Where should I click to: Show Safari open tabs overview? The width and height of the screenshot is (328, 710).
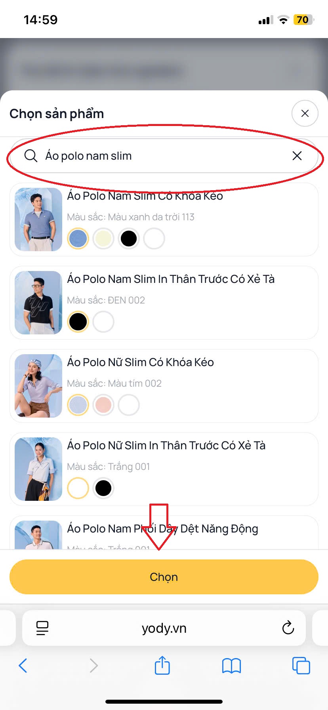(x=301, y=666)
